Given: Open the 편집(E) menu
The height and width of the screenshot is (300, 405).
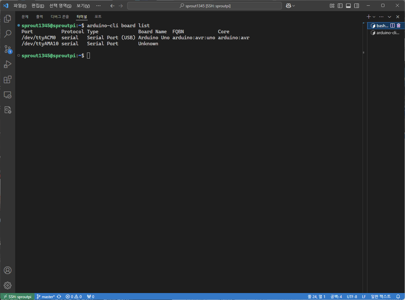Looking at the screenshot, I should coord(38,6).
